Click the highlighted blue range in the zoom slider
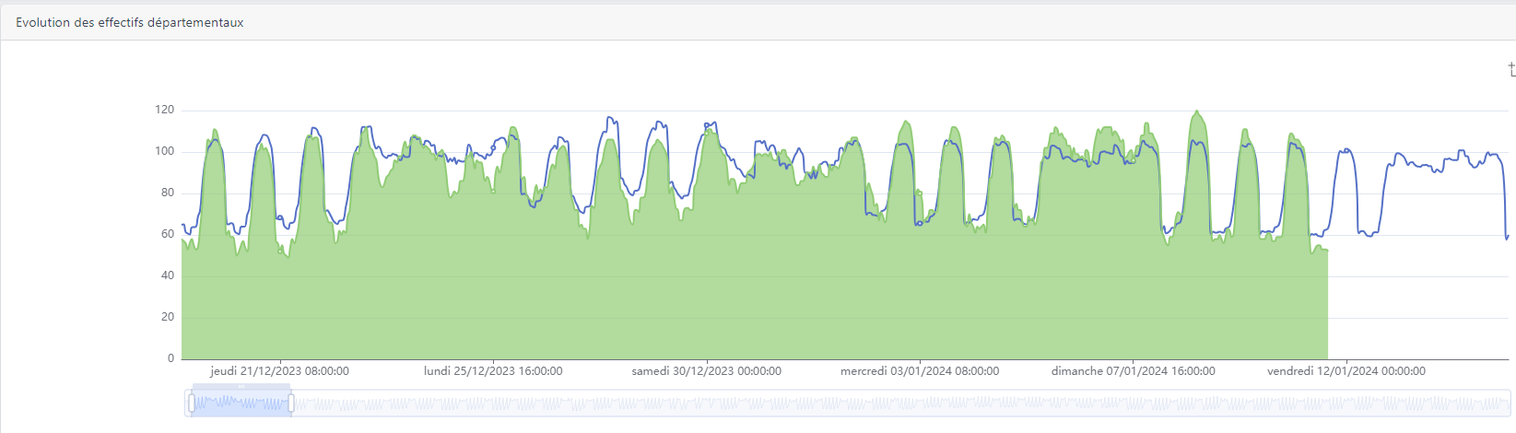Image resolution: width=1516 pixels, height=433 pixels. point(241,404)
